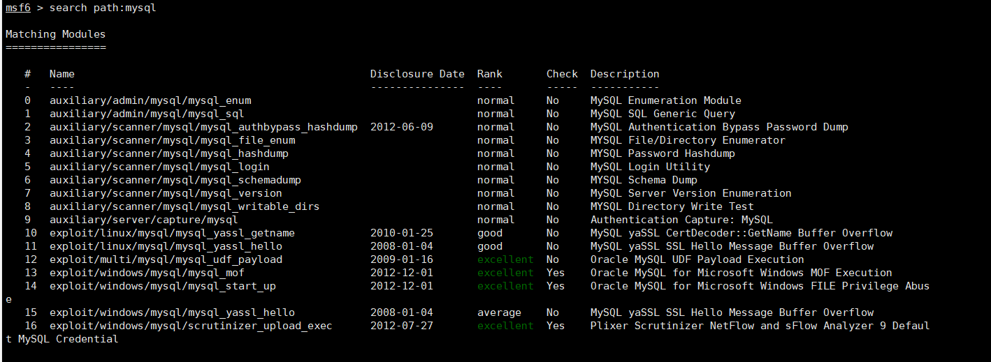Select auxiliary/server/capture/mysql path
The width and height of the screenshot is (991, 362).
click(x=144, y=220)
